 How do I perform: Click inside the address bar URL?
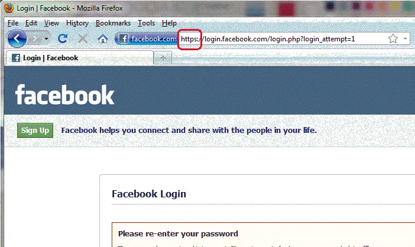pos(267,39)
